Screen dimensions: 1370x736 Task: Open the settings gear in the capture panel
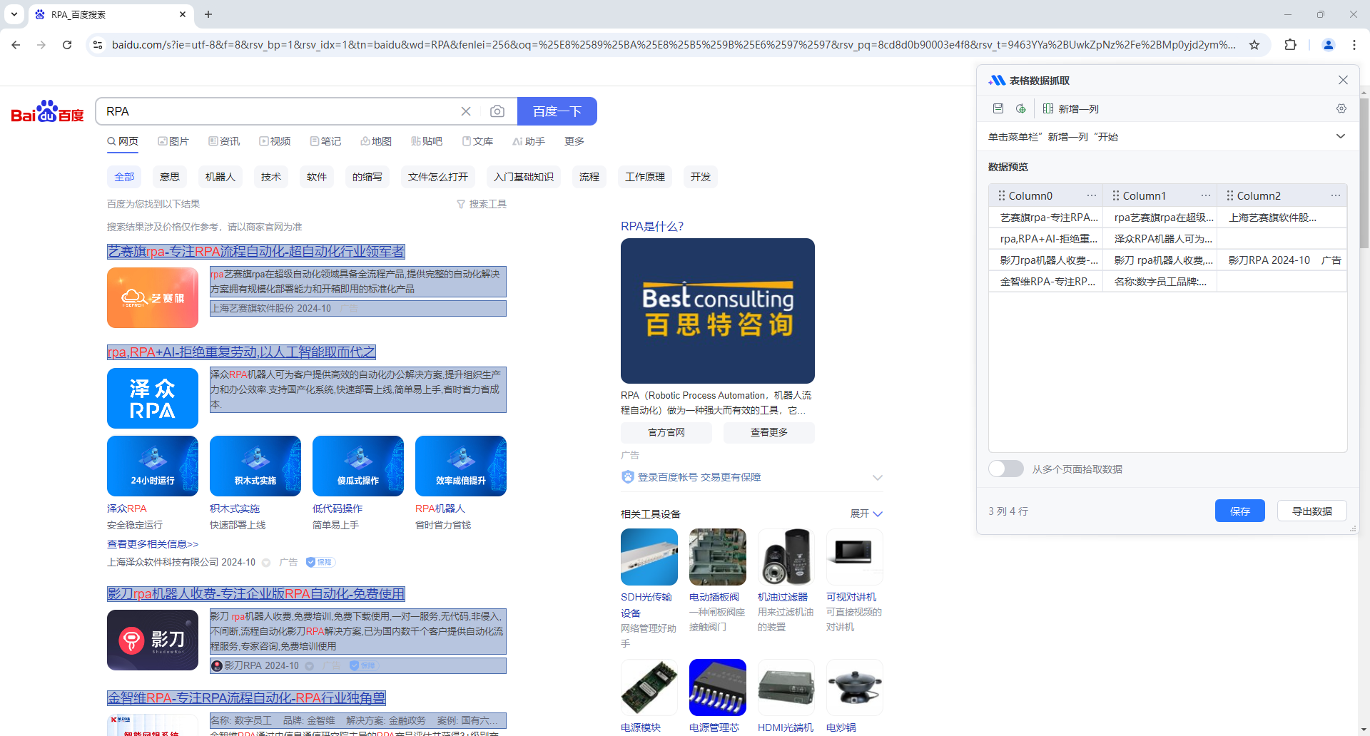(x=1341, y=108)
